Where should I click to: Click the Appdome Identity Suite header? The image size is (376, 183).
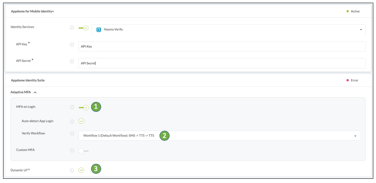(x=28, y=80)
